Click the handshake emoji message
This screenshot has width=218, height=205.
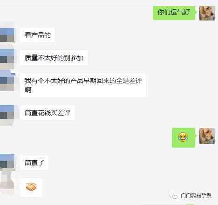(31, 187)
